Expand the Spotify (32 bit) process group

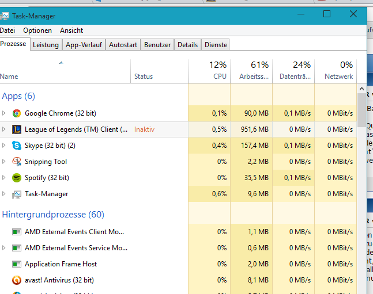click(x=3, y=178)
